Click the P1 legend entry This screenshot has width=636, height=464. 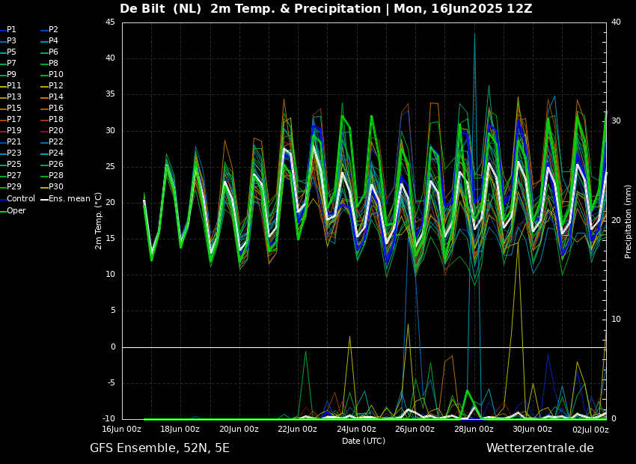coord(11,30)
